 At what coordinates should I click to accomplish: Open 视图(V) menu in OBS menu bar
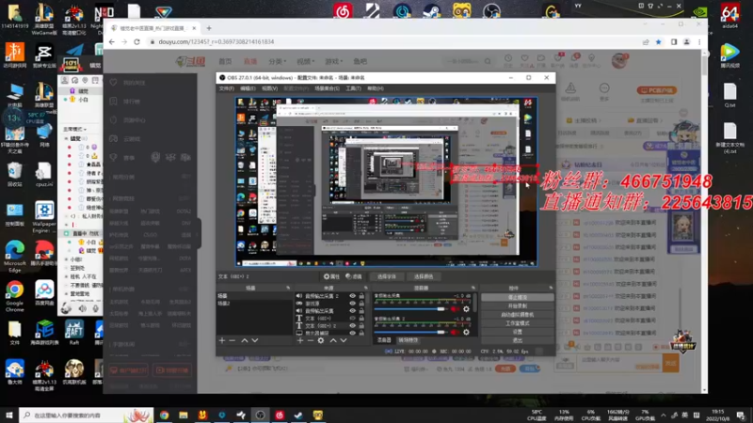tap(269, 88)
